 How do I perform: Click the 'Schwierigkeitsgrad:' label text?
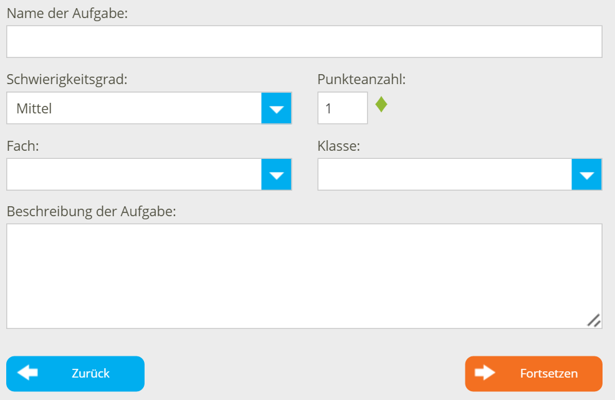(67, 79)
